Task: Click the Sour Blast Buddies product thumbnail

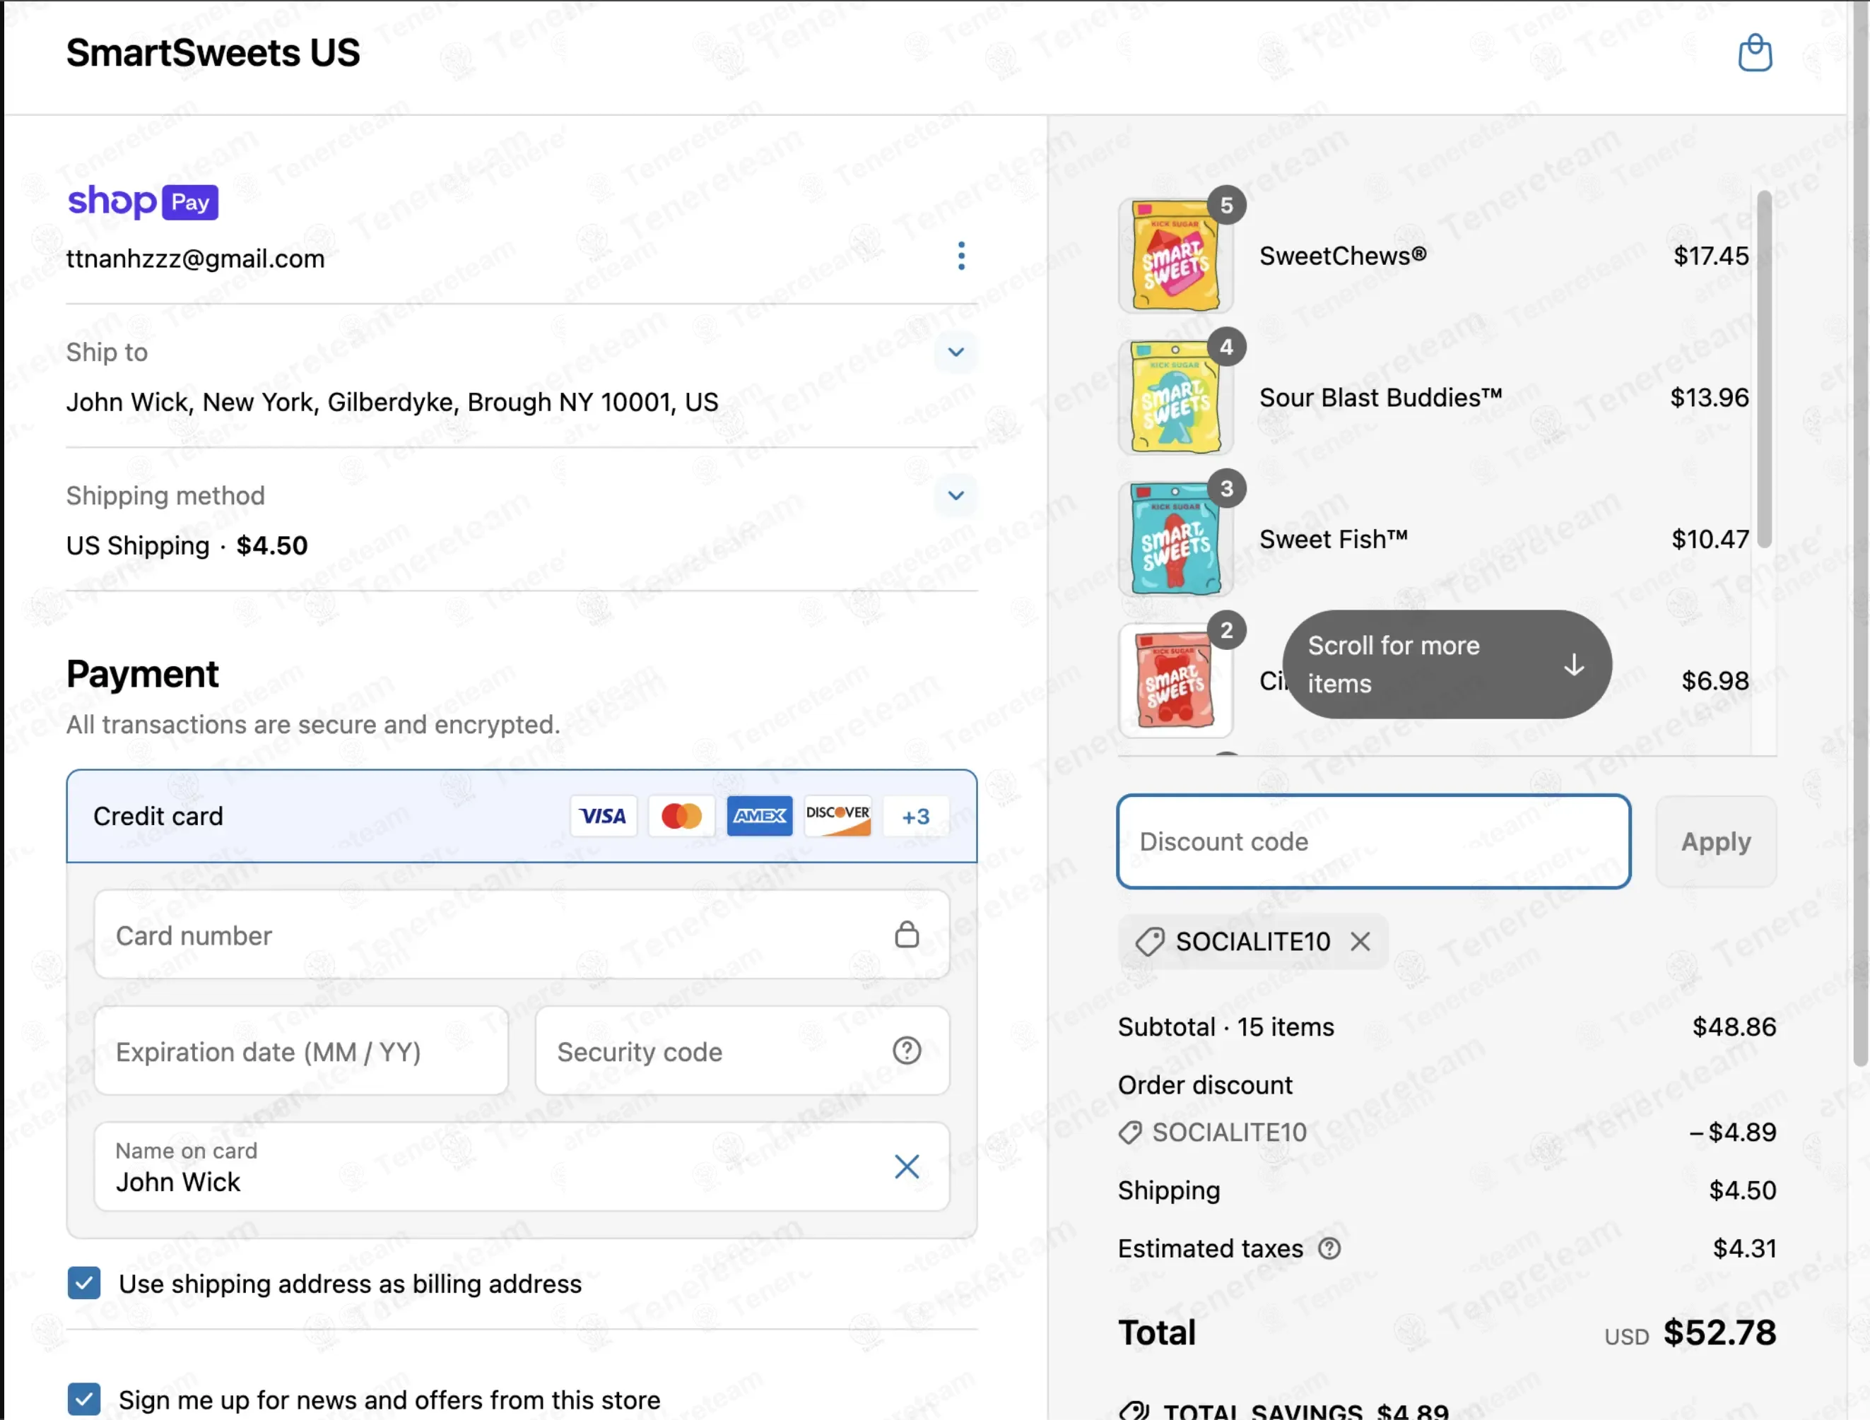Action: (x=1175, y=397)
